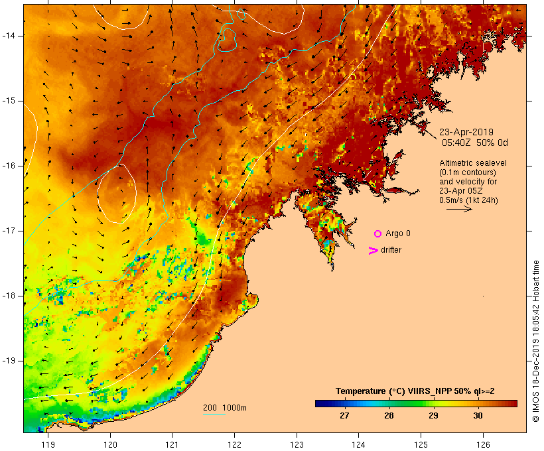Viewport: 544px width, 451px height.
Task: Click the dark red end of temperature colorbar
Action: click(x=513, y=403)
